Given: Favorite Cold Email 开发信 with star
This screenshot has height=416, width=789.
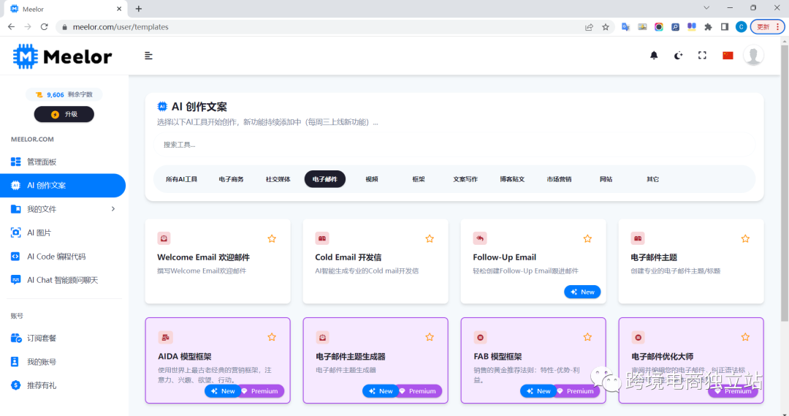Looking at the screenshot, I should coord(430,239).
